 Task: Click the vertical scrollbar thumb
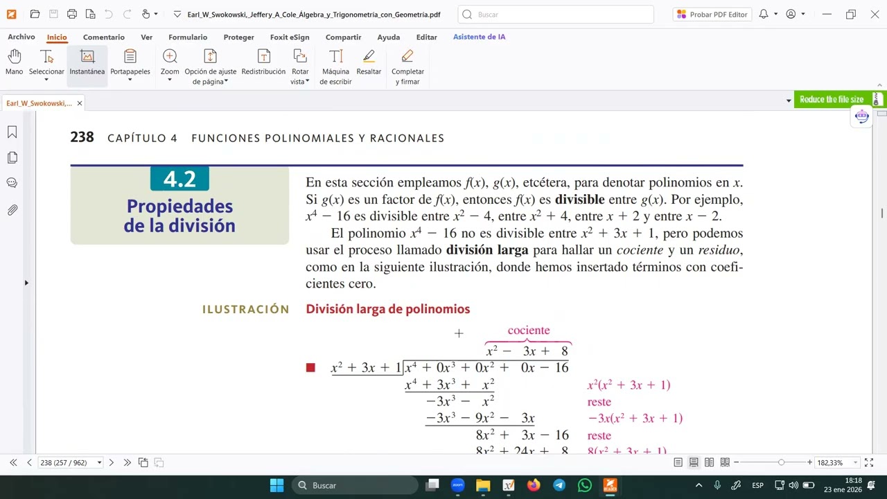click(881, 213)
